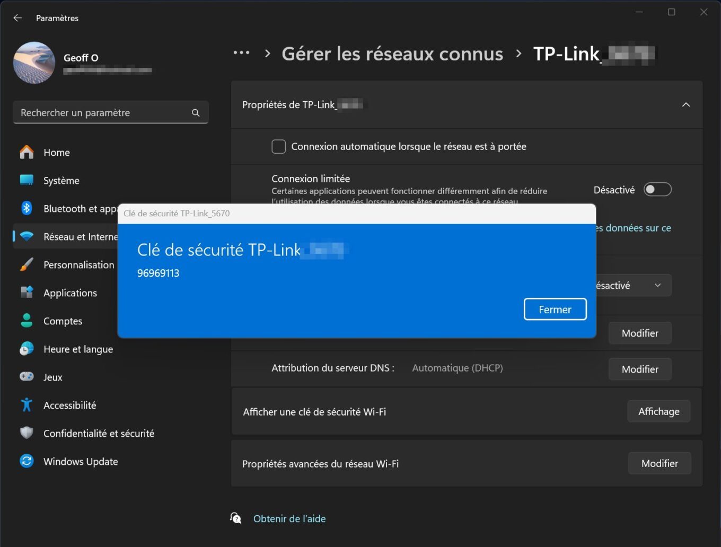Screen dimensions: 721x547
Task: Select Réseau et Internet in sidebar
Action: [65, 237]
